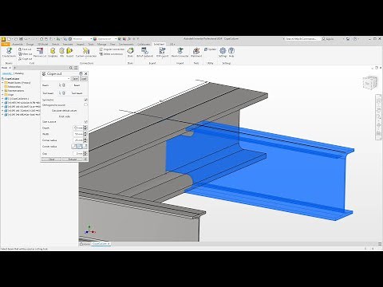Click the Home tab at viewport bottom
Viewport: 383px width, 287px height.
point(85,244)
